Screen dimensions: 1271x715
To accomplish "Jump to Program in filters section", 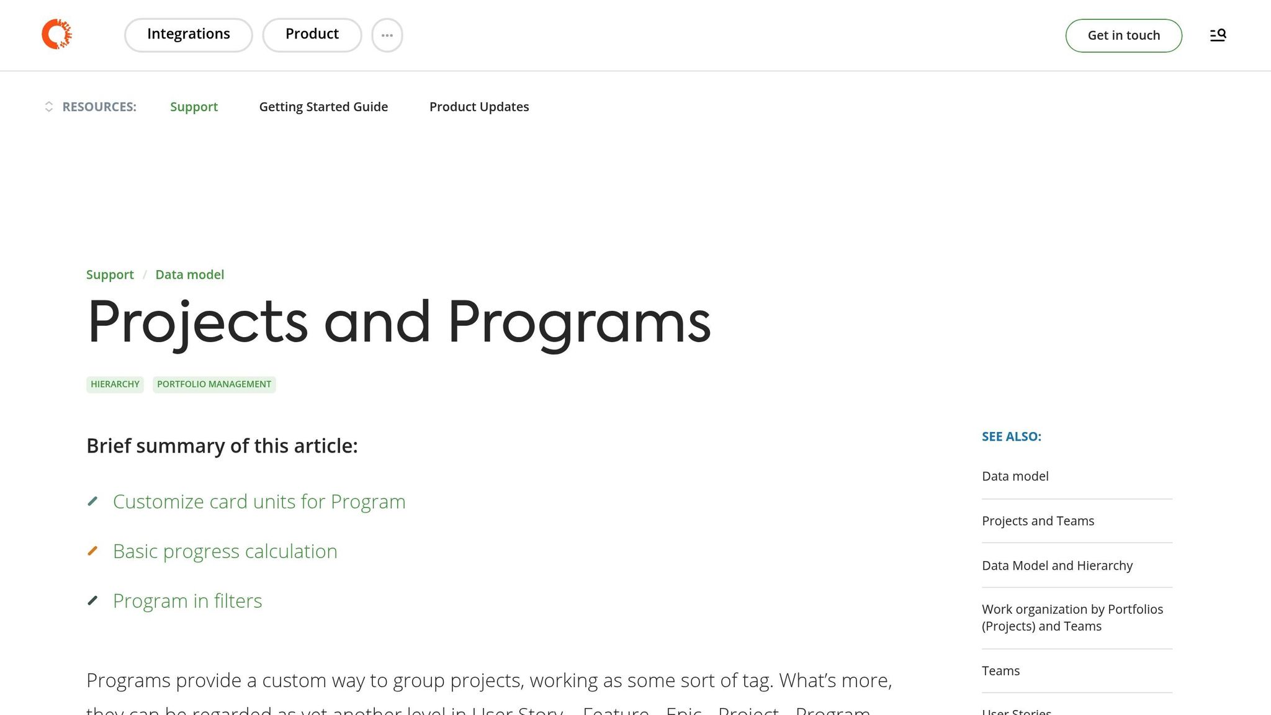I will (187, 601).
